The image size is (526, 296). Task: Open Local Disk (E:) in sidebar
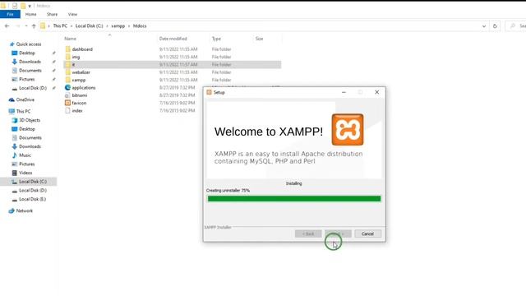(x=32, y=199)
